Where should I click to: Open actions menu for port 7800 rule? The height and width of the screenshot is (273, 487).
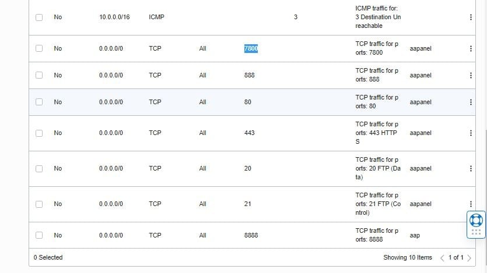tap(471, 49)
